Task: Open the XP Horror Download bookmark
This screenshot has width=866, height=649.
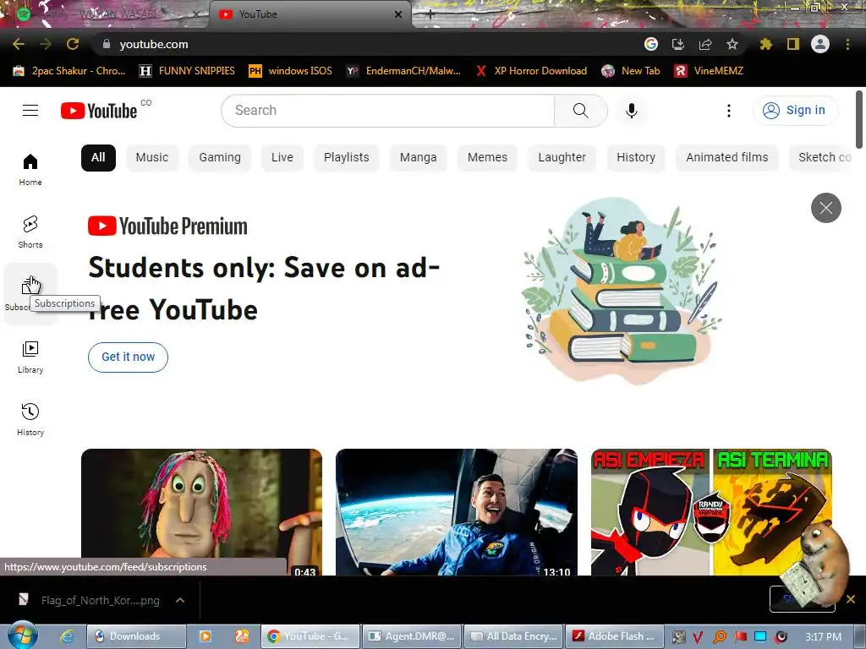Action: pyautogui.click(x=531, y=71)
